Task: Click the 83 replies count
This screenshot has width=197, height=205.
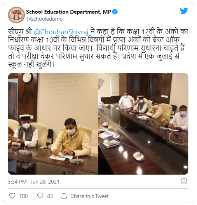Action: coord(50,196)
